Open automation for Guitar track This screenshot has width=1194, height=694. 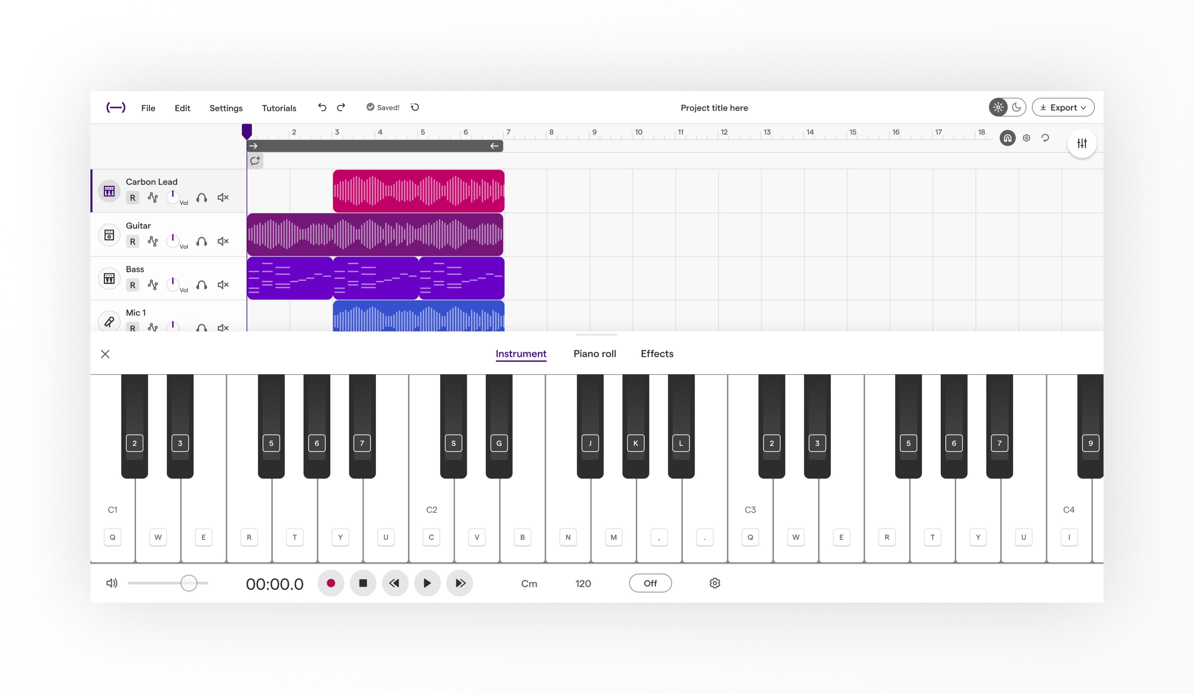153,241
